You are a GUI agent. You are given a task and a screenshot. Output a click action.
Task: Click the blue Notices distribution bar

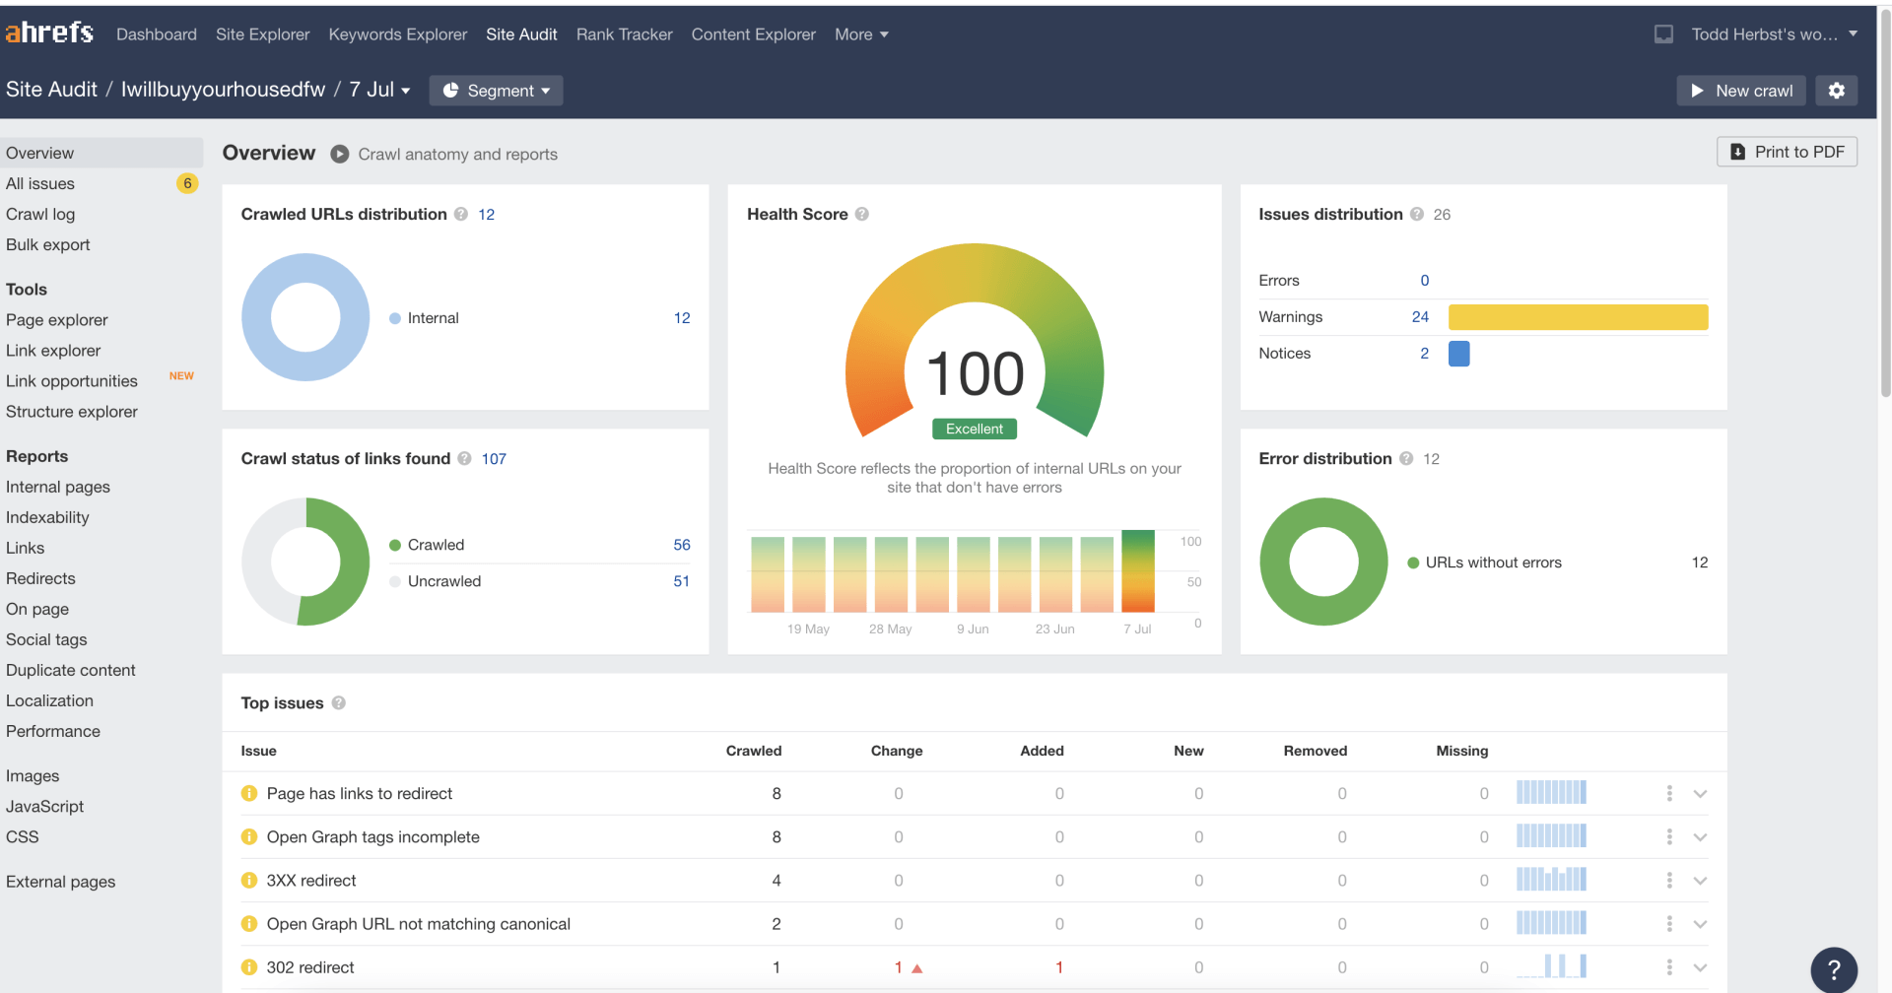[1459, 353]
